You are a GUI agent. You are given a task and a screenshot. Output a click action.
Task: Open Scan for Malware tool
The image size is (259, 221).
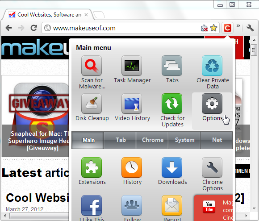pyautogui.click(x=92, y=66)
